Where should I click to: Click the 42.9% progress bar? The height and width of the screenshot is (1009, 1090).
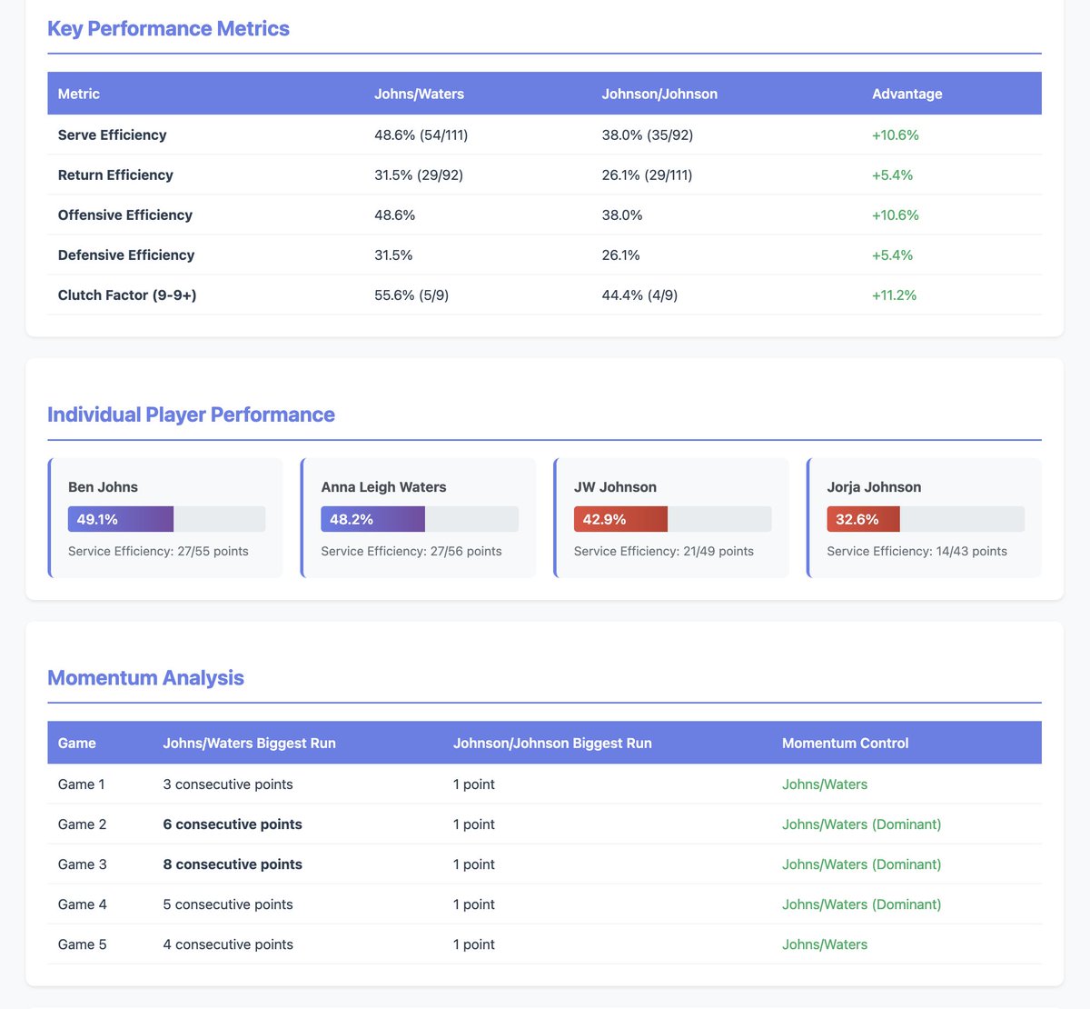point(673,519)
